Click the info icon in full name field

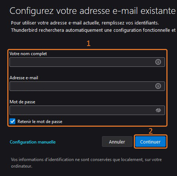(158, 62)
